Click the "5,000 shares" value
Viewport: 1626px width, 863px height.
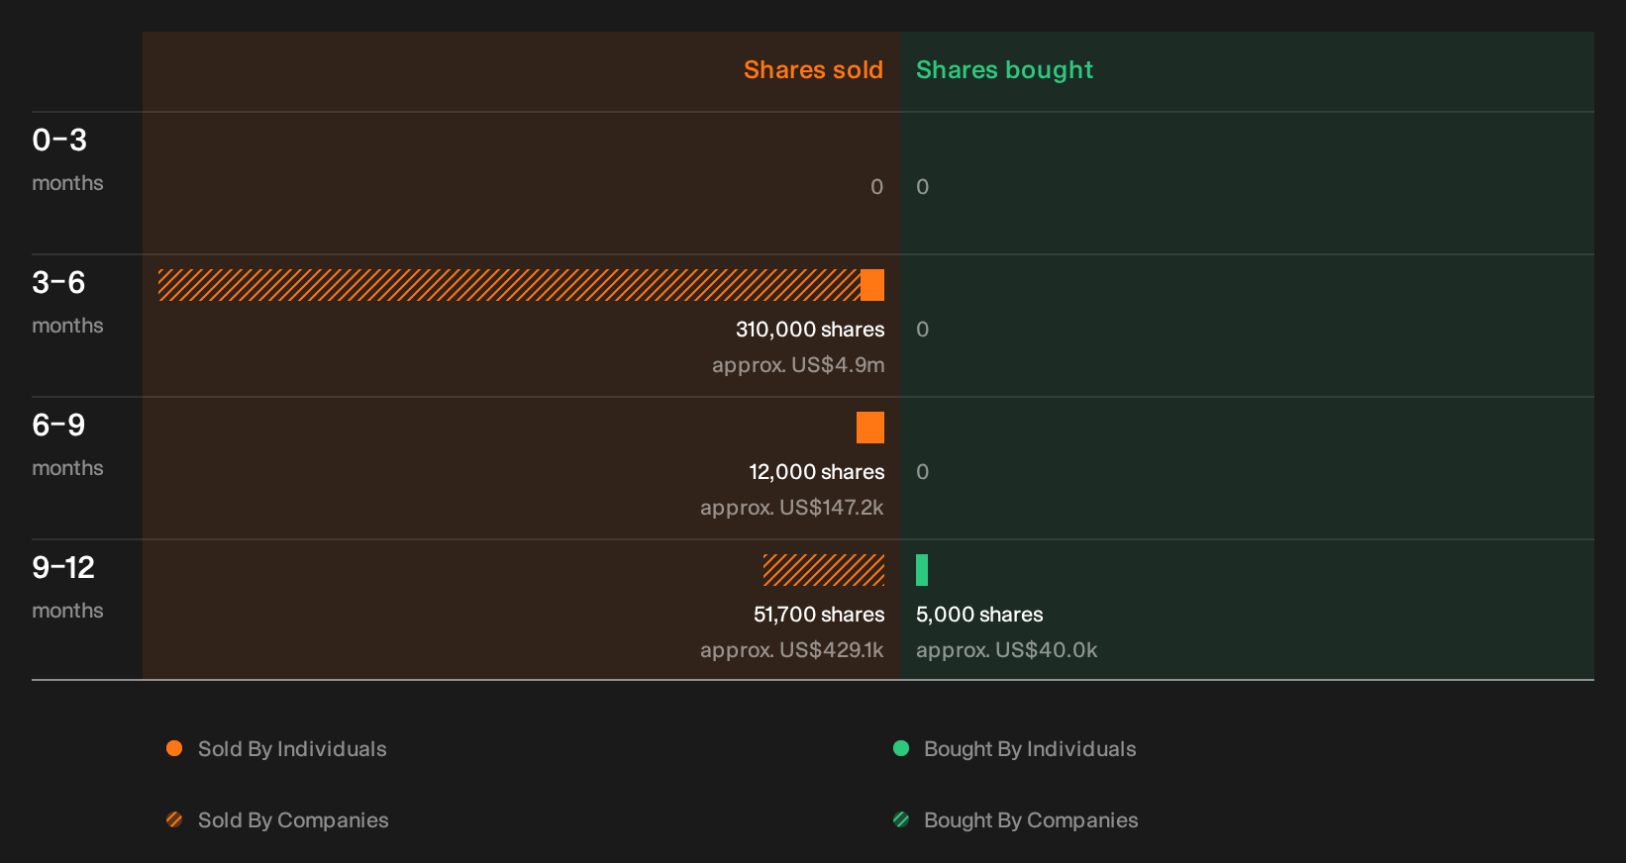tap(979, 615)
